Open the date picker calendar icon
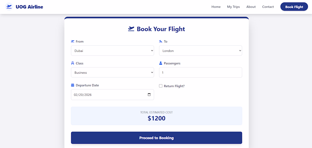Image resolution: width=312 pixels, height=148 pixels. coord(149,95)
